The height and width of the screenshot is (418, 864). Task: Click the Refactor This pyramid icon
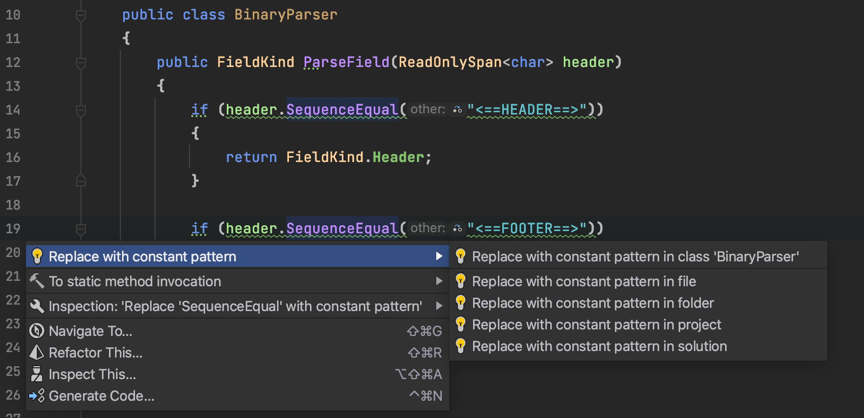37,352
